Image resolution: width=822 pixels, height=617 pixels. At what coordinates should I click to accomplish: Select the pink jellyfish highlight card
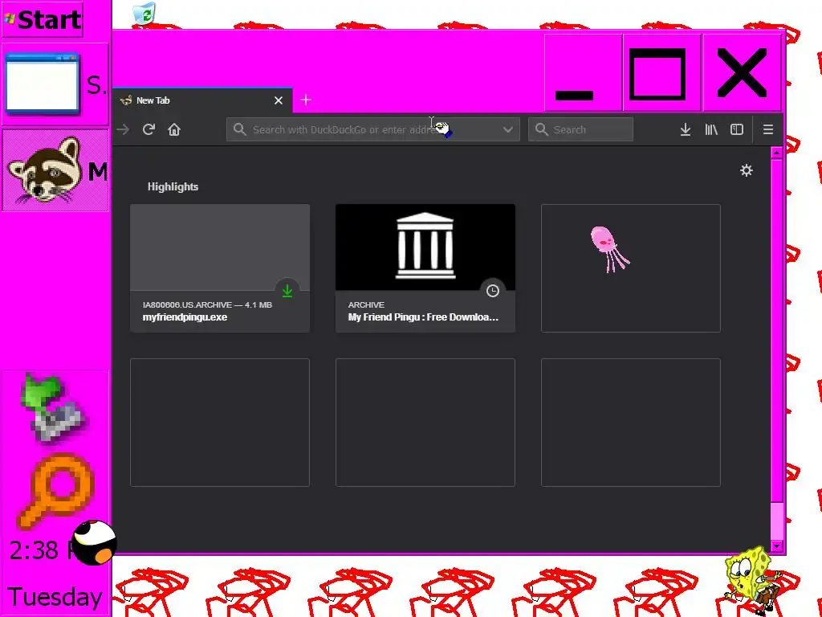pyautogui.click(x=631, y=268)
